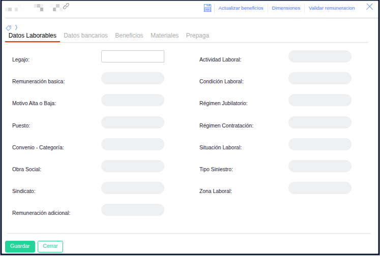Switch to Datos bancarios tab
This screenshot has width=380, height=256.
[x=85, y=36]
